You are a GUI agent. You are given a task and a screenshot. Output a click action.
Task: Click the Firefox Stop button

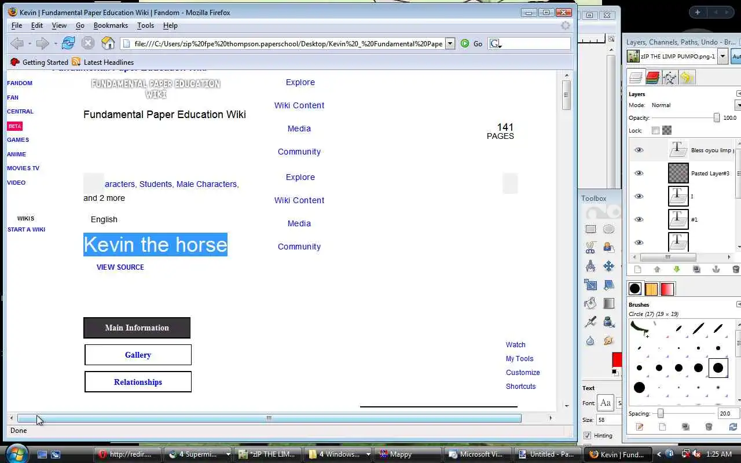click(88, 43)
